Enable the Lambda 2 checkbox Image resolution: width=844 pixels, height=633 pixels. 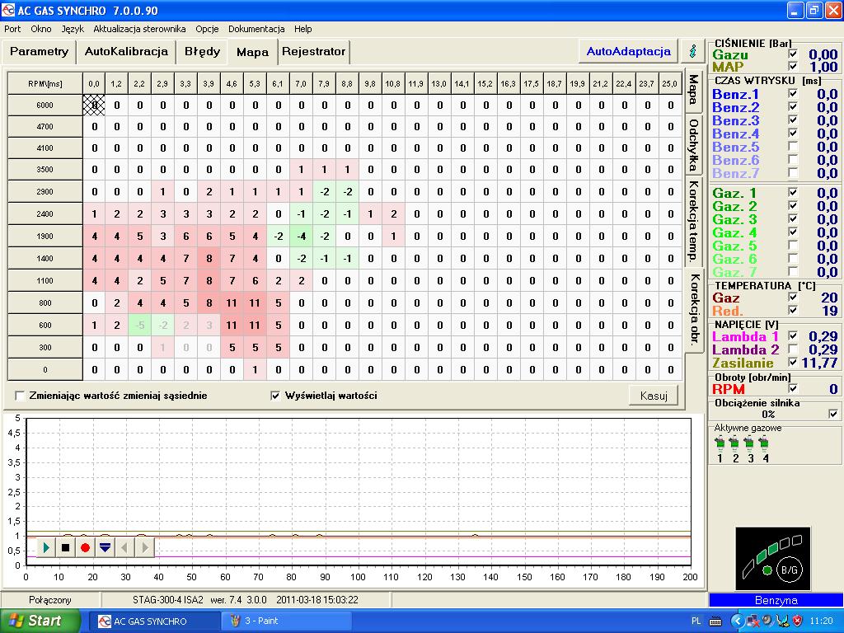pyautogui.click(x=793, y=349)
